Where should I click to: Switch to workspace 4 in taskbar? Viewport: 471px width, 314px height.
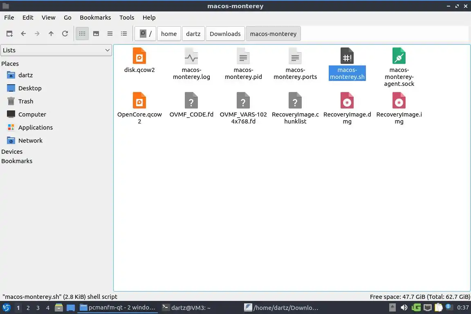pyautogui.click(x=48, y=308)
